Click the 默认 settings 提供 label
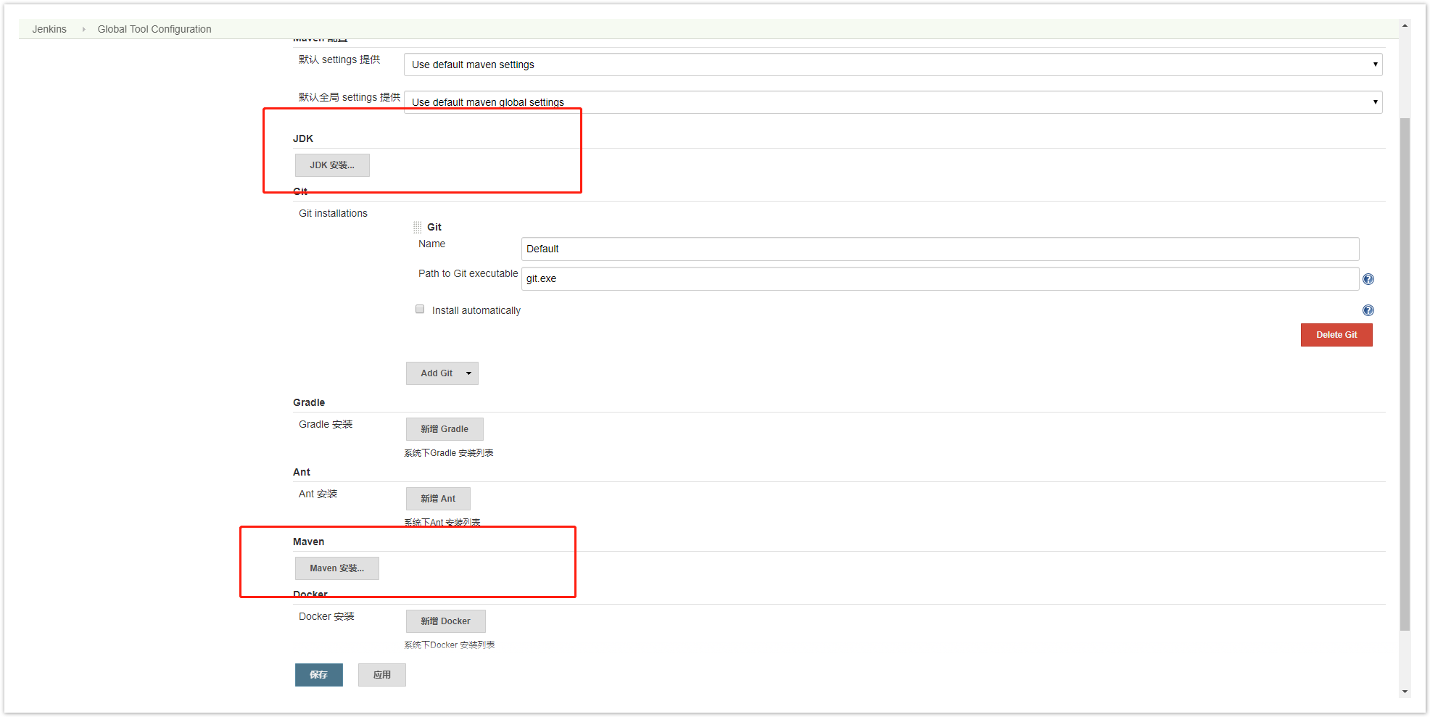This screenshot has height=717, width=1430. [339, 59]
